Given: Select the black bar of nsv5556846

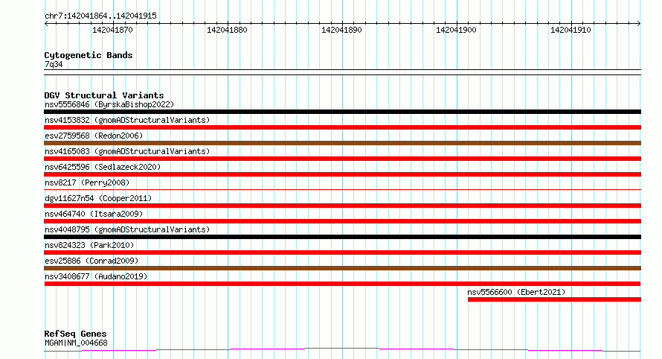Looking at the screenshot, I should (x=342, y=112).
